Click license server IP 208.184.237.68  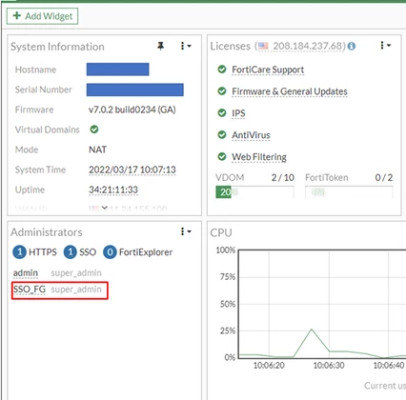(309, 47)
